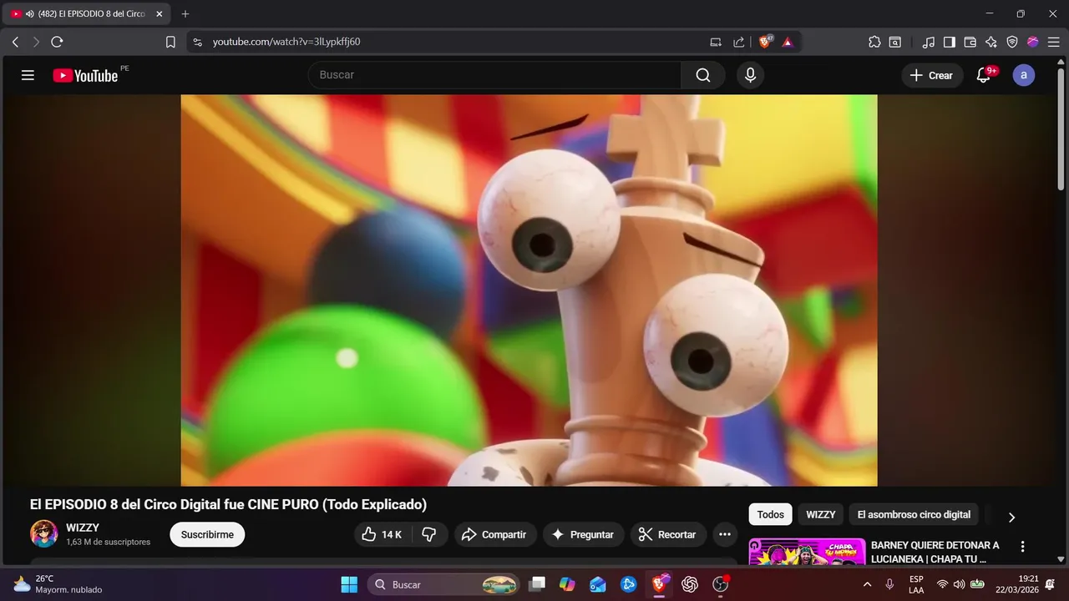The image size is (1069, 601).
Task: Open OBS Studio from the taskbar
Action: tap(721, 584)
